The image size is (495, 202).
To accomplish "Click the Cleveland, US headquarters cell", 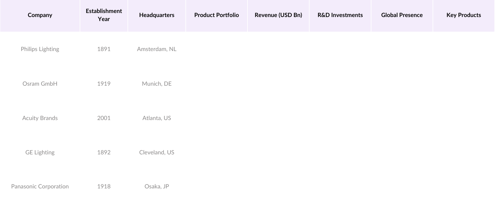I will click(157, 153).
